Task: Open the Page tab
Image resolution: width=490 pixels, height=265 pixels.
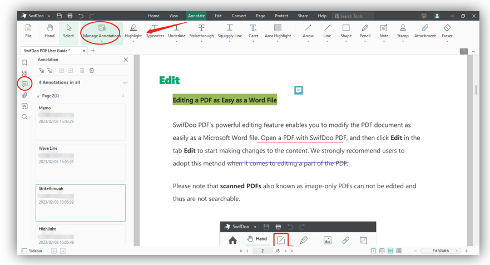Action: pos(260,16)
